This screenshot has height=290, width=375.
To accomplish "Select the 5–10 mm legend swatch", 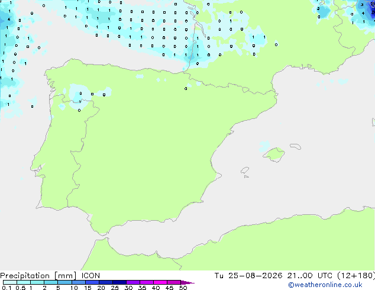I will pos(64,282).
